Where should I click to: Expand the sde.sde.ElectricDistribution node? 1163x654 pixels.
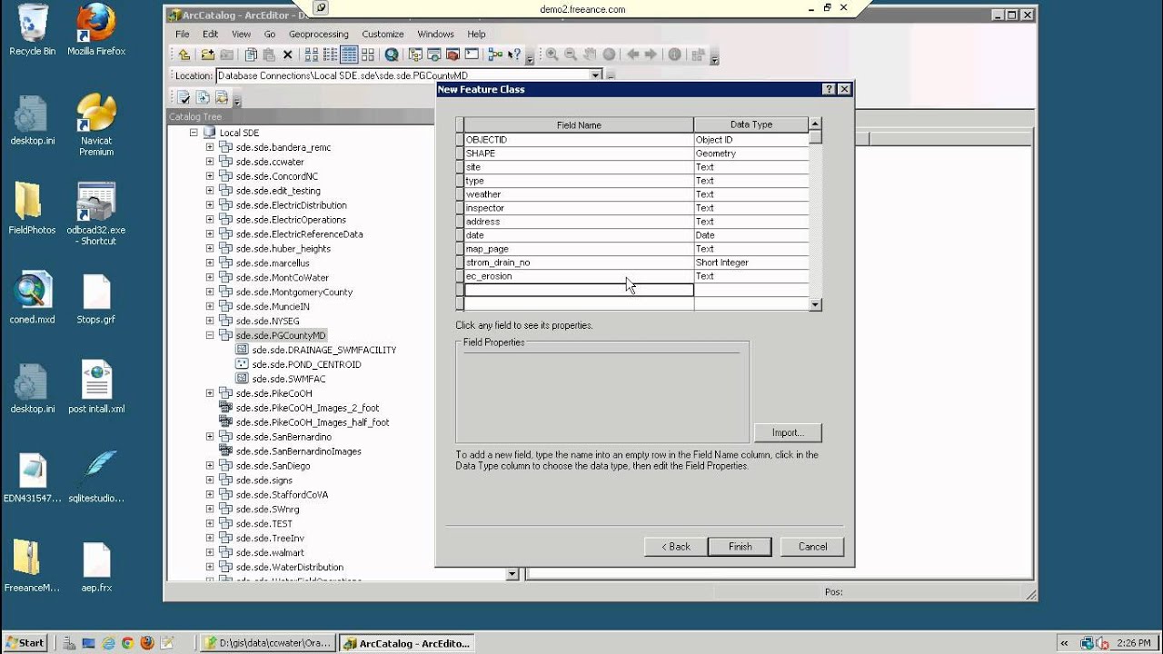click(210, 205)
